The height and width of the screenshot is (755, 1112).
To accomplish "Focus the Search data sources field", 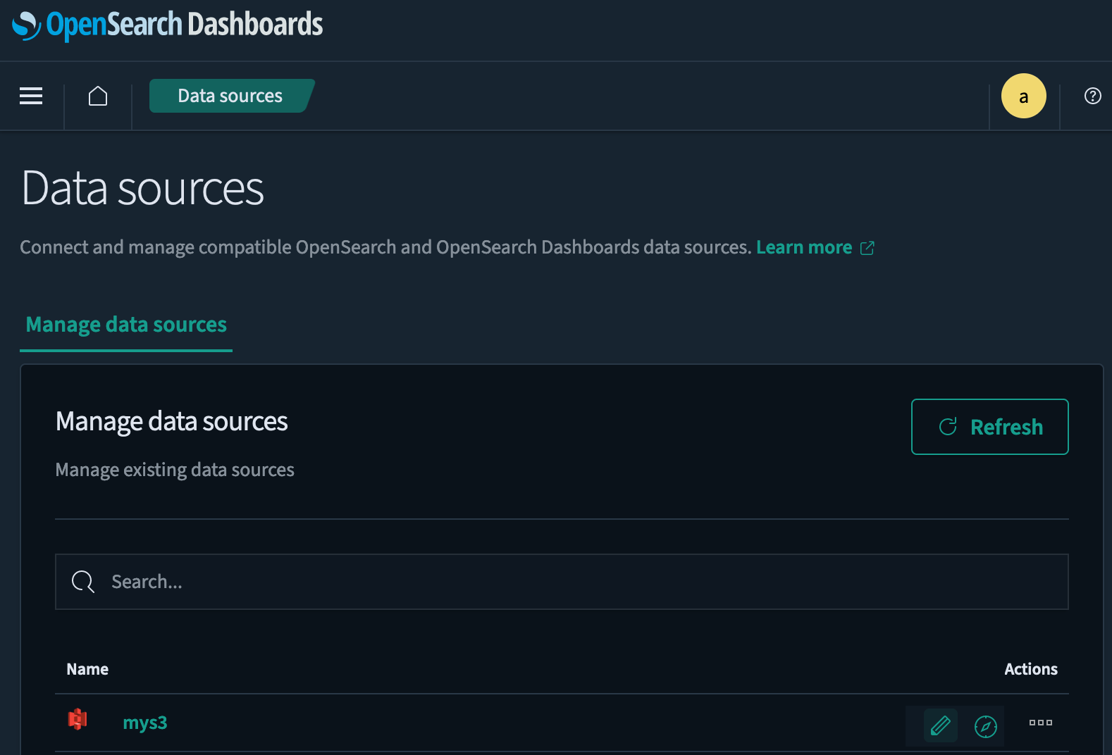I will click(578, 582).
